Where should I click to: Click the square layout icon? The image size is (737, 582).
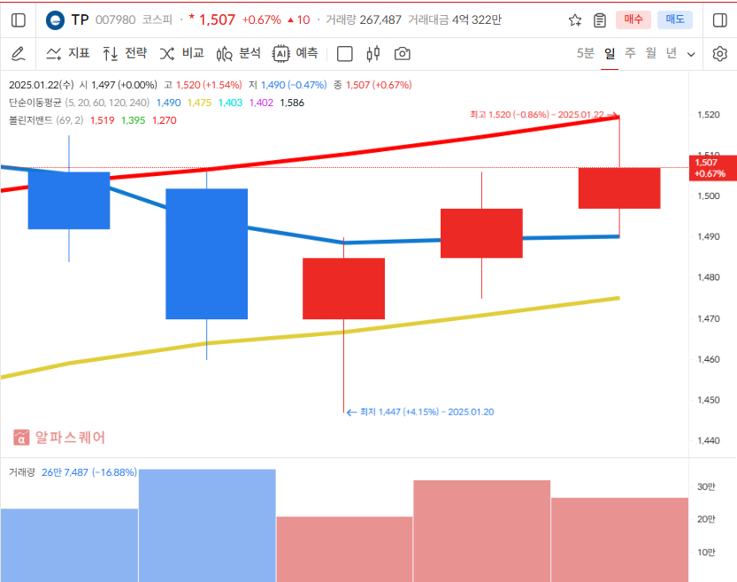click(x=344, y=54)
